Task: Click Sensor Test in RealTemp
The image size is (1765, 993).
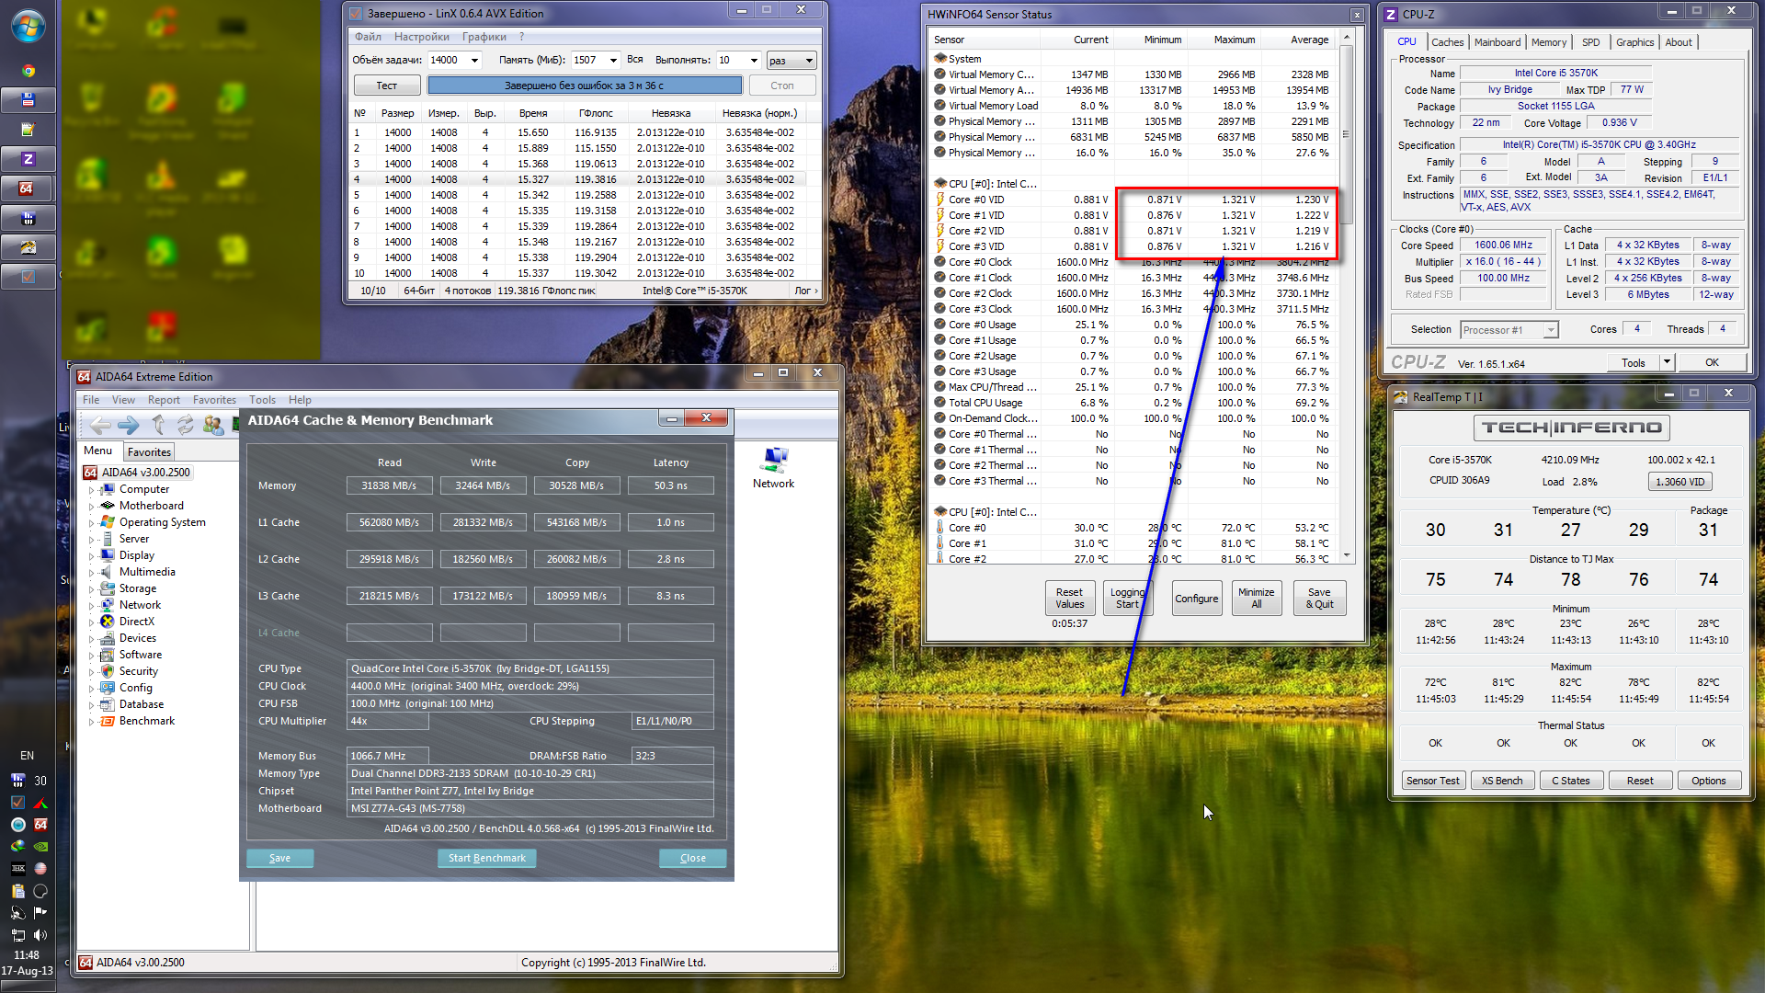Action: click(x=1432, y=781)
